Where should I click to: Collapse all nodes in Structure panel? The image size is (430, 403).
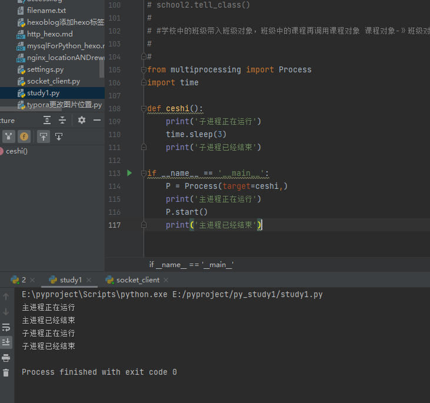62,120
